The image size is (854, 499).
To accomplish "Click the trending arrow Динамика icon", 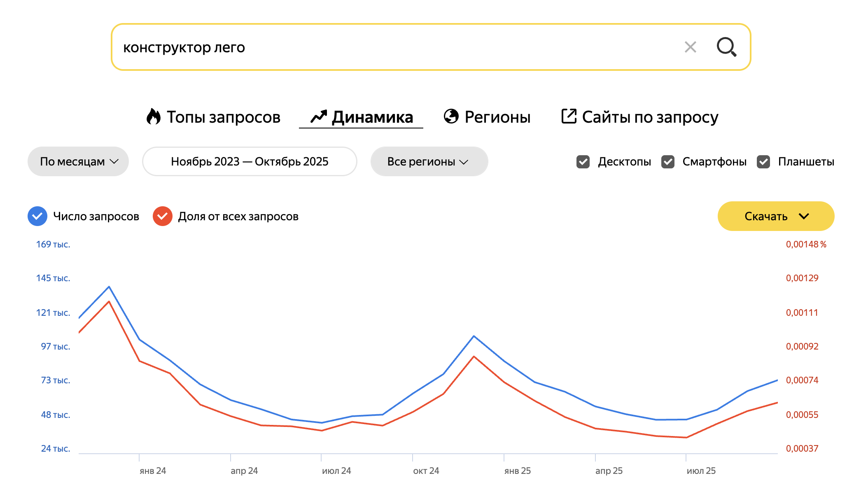I will coord(319,117).
